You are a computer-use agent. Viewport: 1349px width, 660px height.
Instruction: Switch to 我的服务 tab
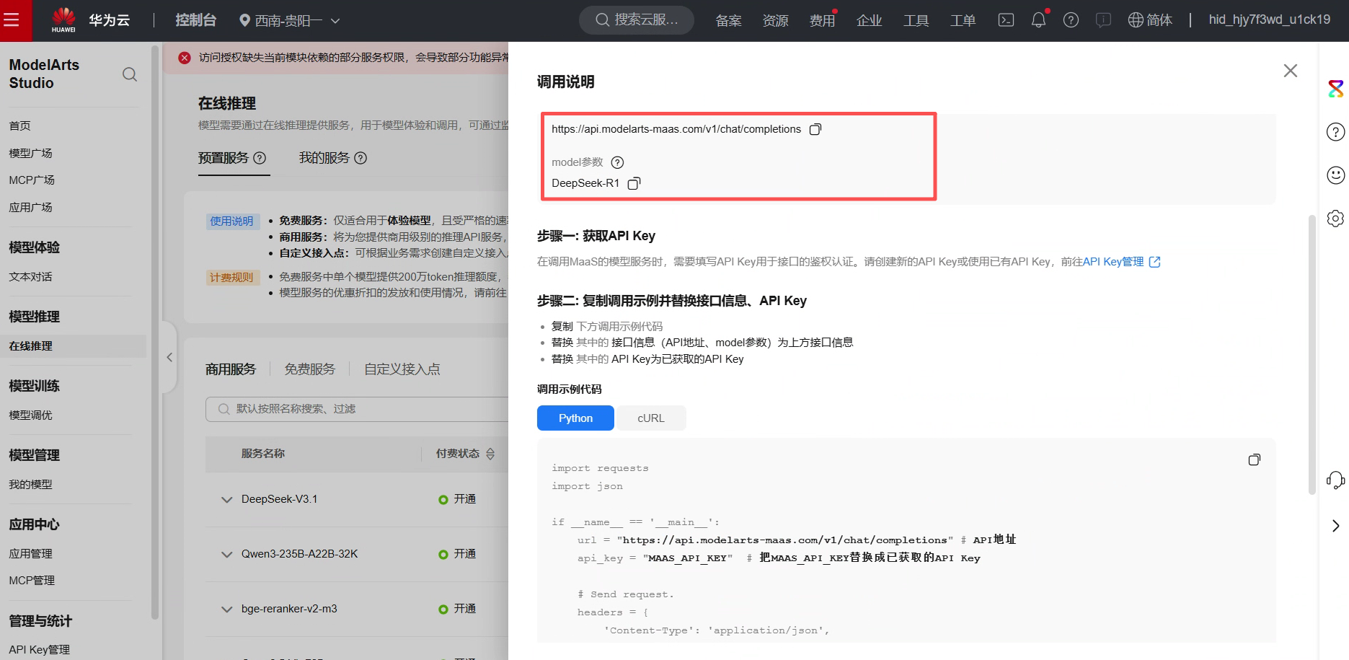[x=324, y=158]
